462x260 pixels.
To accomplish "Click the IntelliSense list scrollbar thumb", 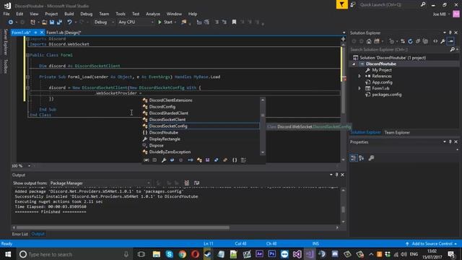I will click(263, 116).
